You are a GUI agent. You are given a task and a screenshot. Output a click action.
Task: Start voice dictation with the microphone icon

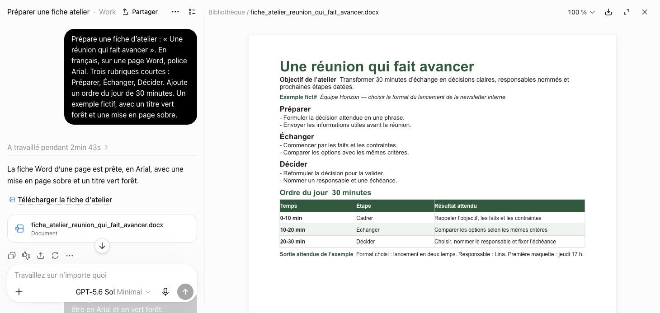coord(165,292)
